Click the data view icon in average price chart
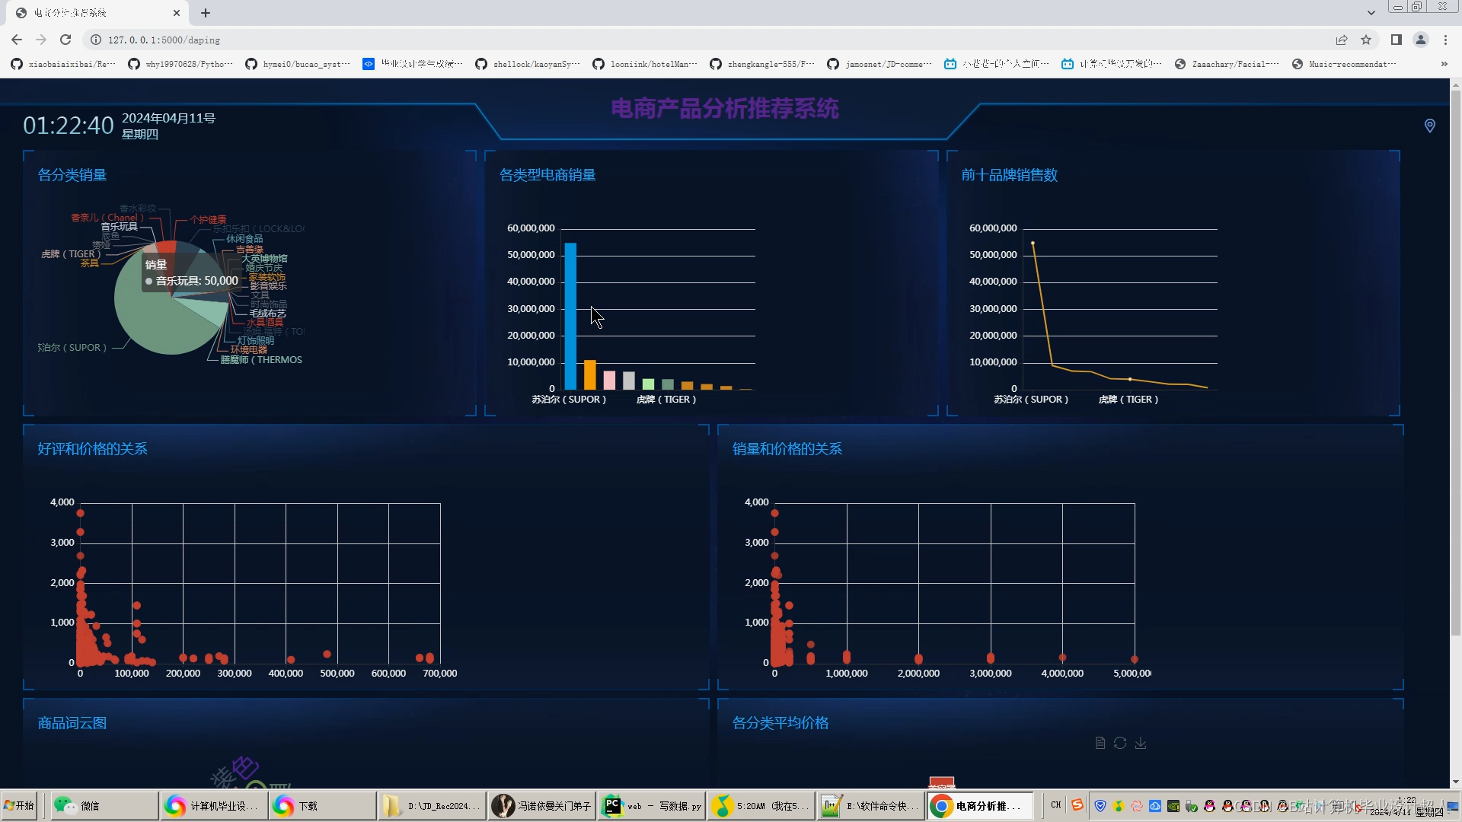Viewport: 1462px width, 822px height. (1100, 743)
